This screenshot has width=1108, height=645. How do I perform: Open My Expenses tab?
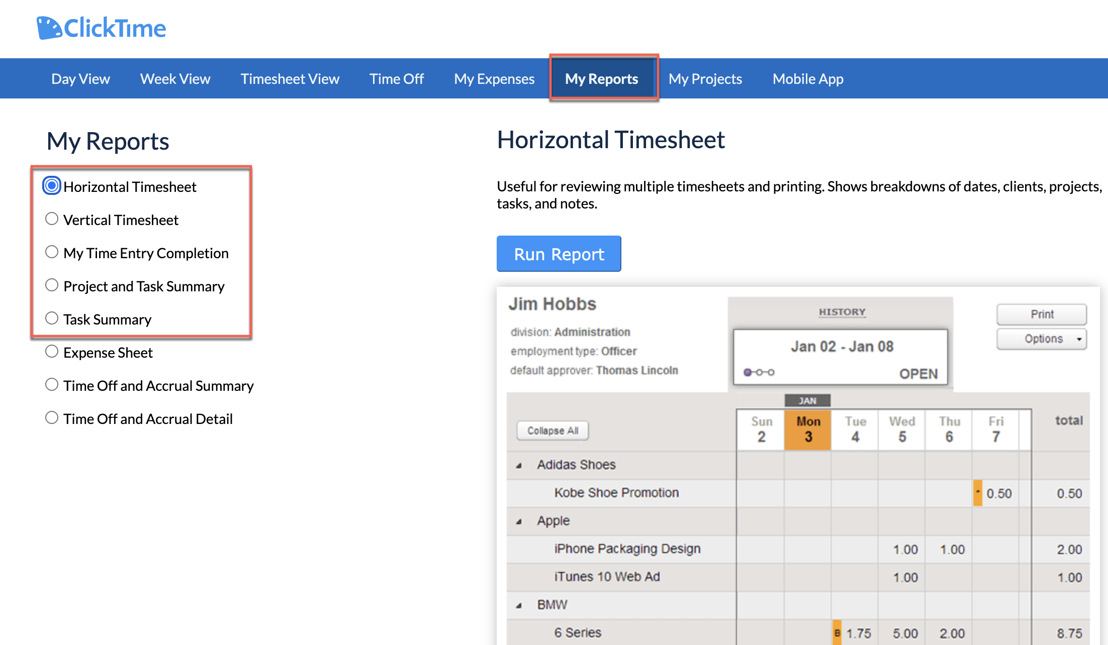click(494, 79)
